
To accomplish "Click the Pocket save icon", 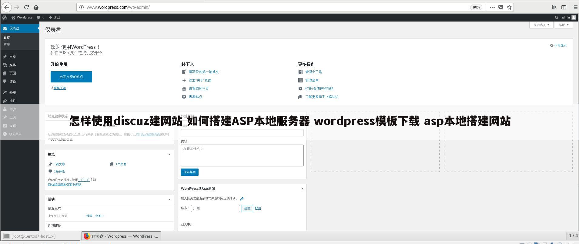I will point(501,7).
